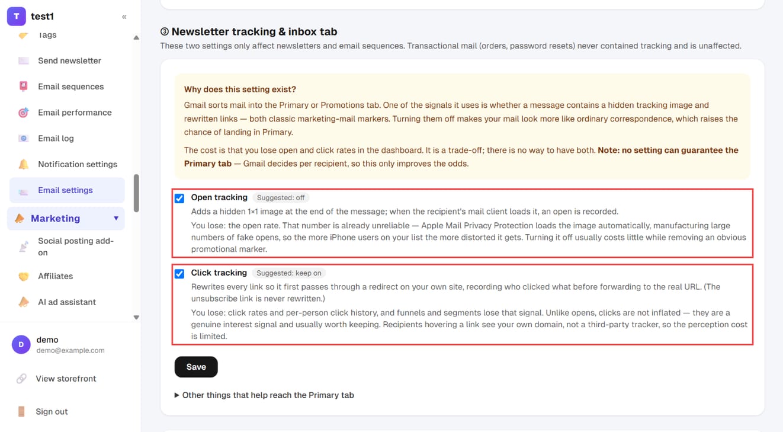Click the test1 workspace name
The width and height of the screenshot is (783, 432).
(42, 17)
